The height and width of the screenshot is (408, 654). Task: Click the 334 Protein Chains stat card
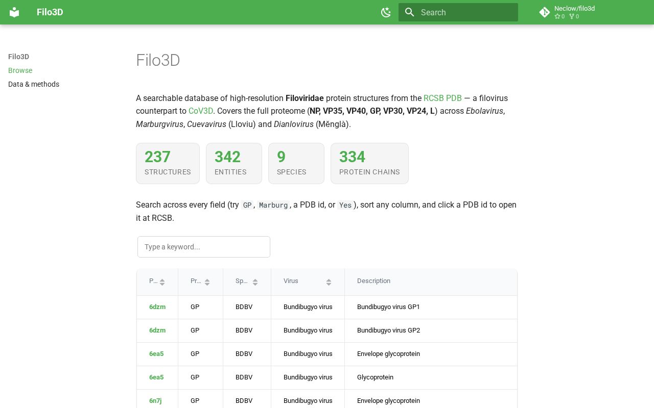(369, 163)
